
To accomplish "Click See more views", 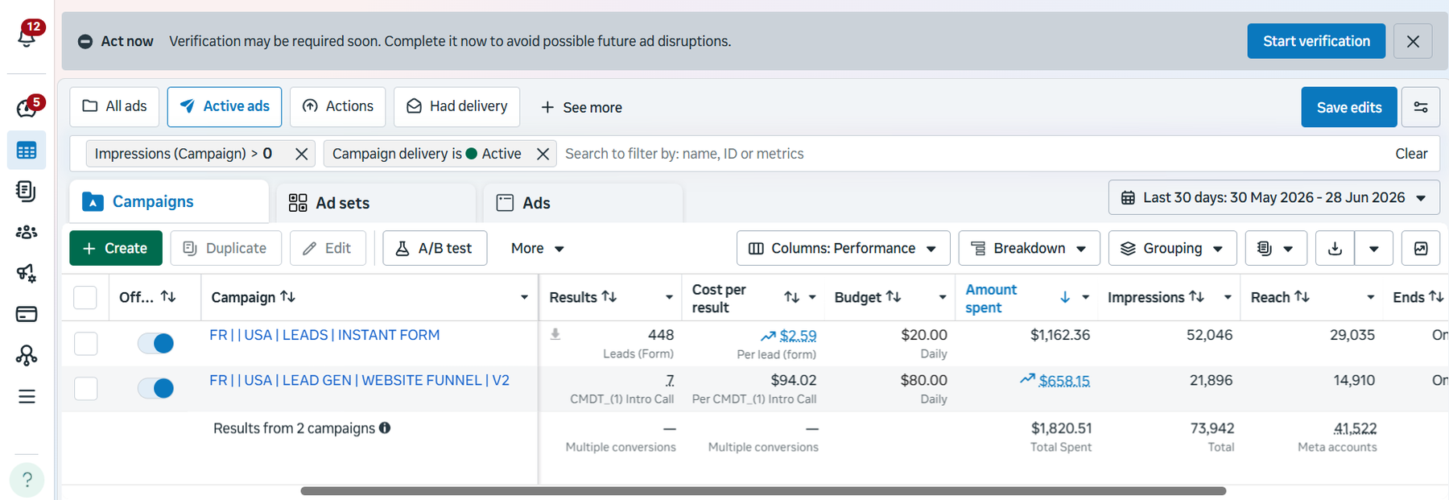I will (x=581, y=107).
